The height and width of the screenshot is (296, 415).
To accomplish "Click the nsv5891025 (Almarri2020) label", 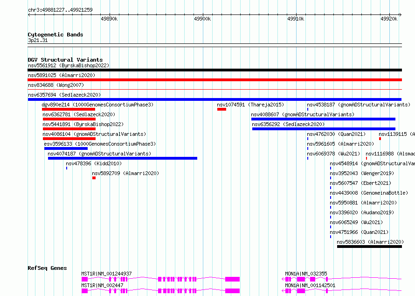I will click(62, 75).
